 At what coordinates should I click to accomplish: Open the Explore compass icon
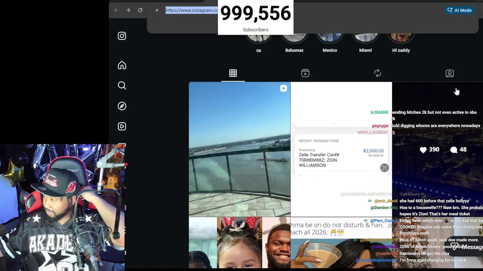[122, 106]
